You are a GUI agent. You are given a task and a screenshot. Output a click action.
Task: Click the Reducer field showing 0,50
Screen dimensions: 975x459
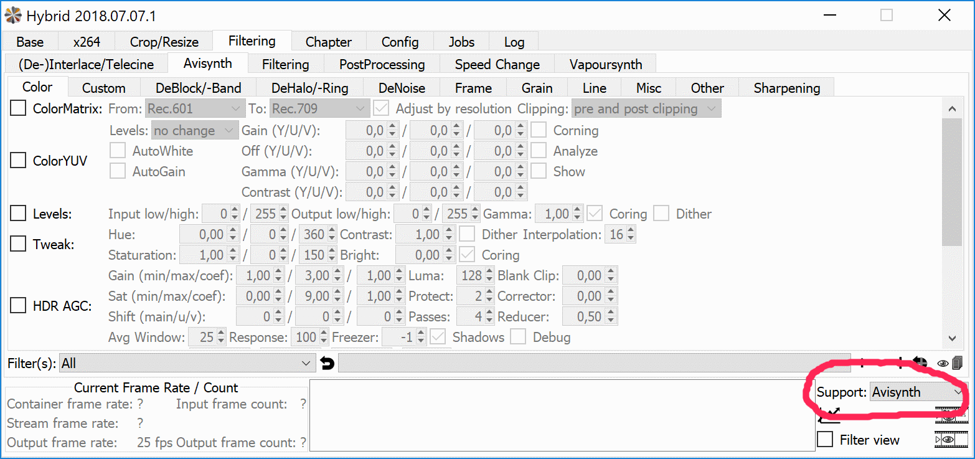tap(590, 316)
